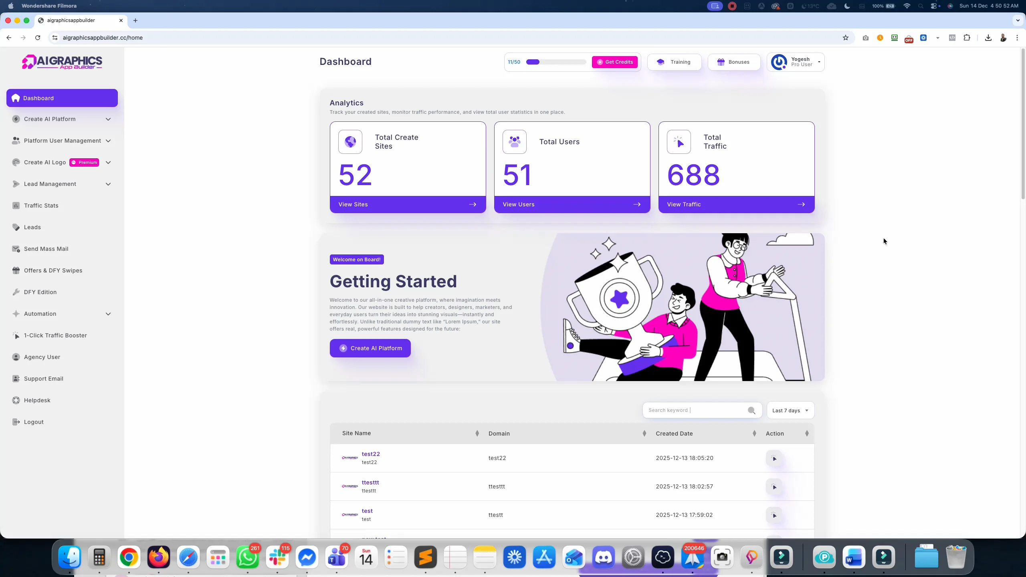Click the View Traffic link bar
Screen dimensions: 1026x577
[736, 204]
